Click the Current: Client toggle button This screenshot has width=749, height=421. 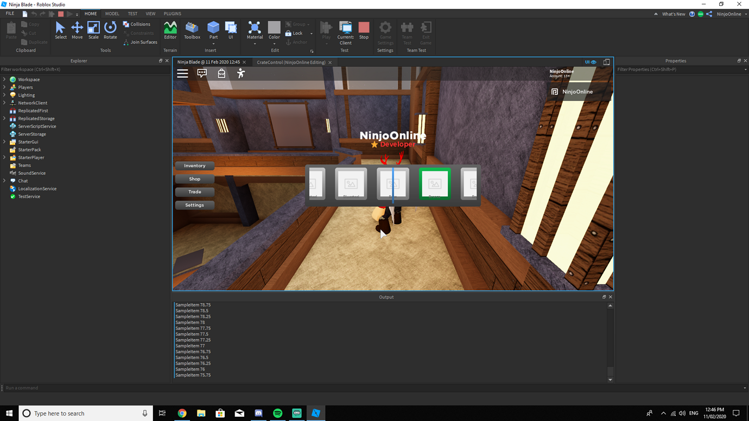pos(346,33)
